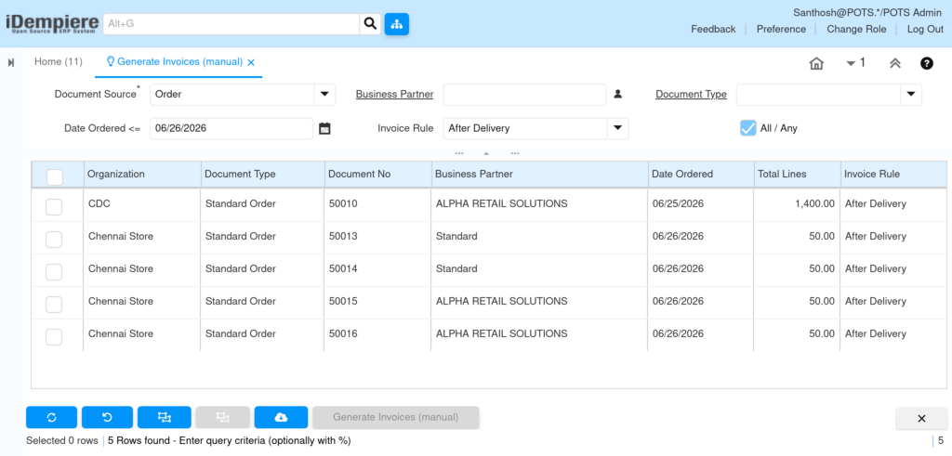Open the tab list dropdown showing 1
The height and width of the screenshot is (456, 952).
point(855,62)
